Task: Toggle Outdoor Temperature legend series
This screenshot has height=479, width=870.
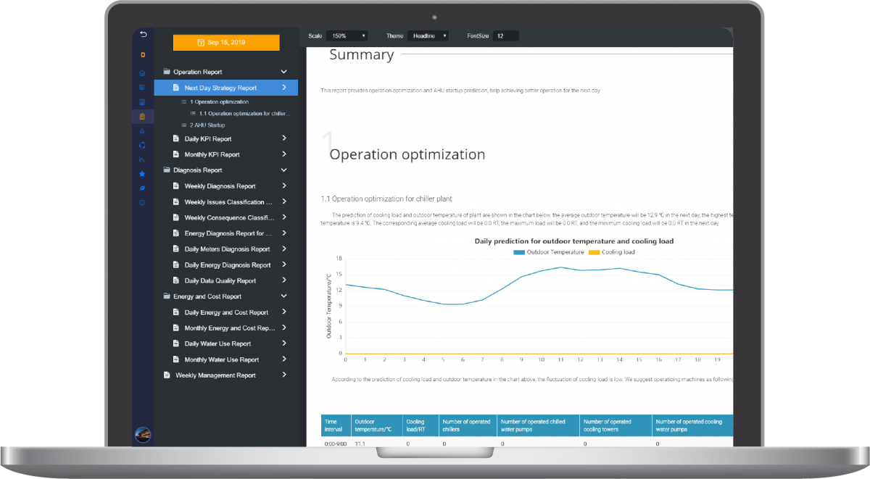Action: (548, 252)
